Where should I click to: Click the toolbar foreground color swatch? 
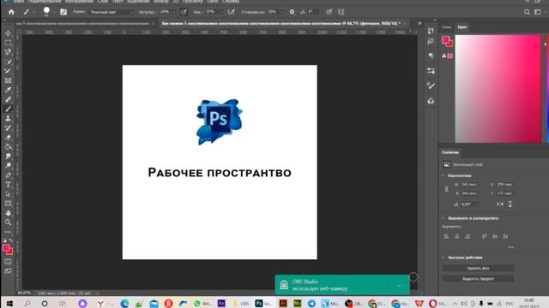[x=6, y=248]
